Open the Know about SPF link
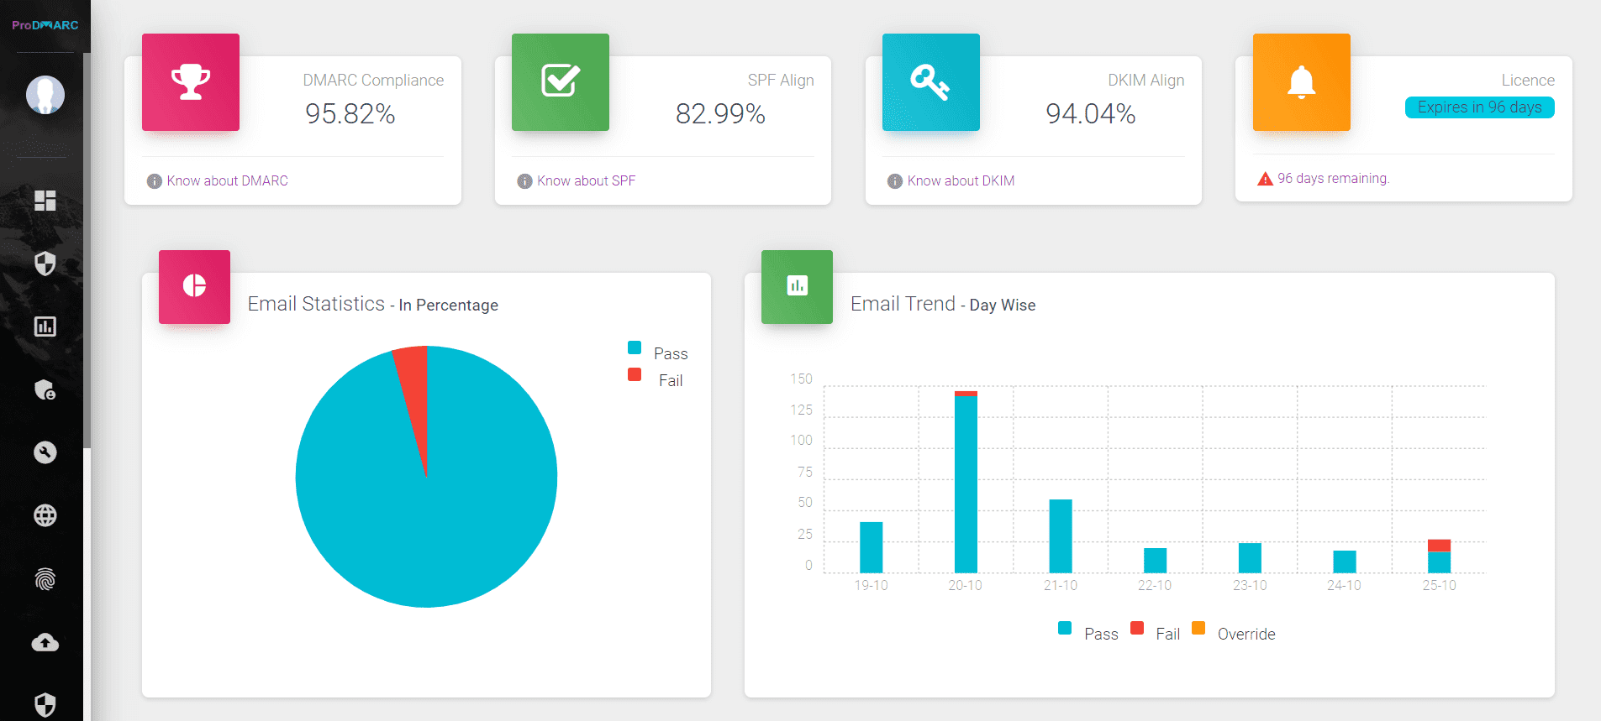The image size is (1601, 721). tap(586, 180)
